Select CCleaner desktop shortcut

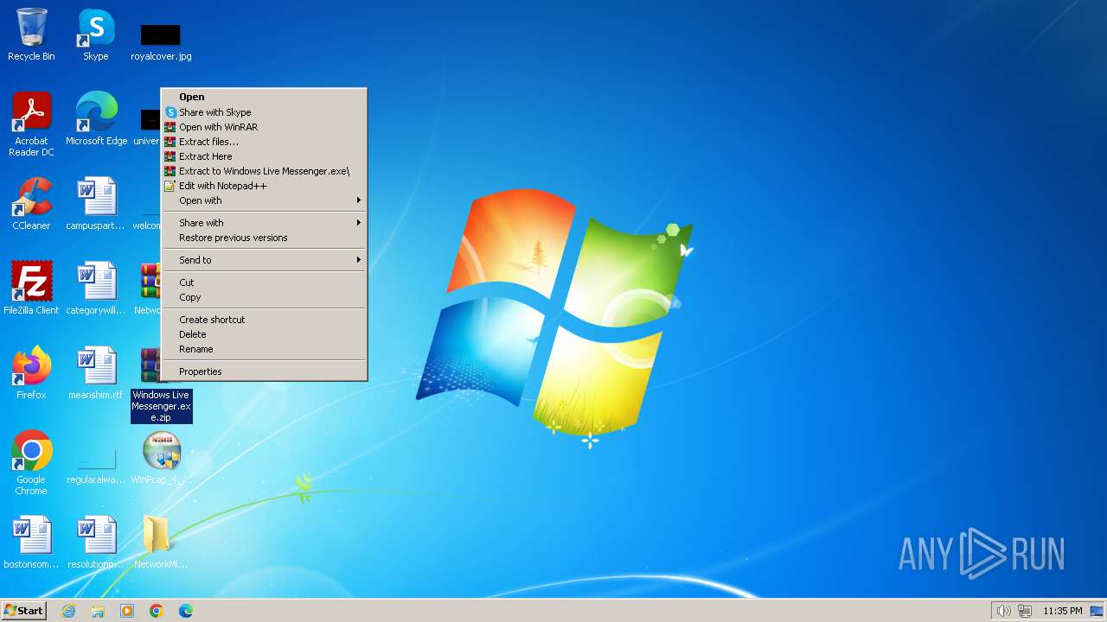point(31,204)
